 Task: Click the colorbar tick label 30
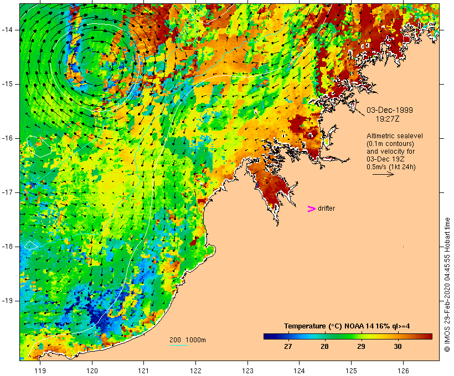pos(398,346)
